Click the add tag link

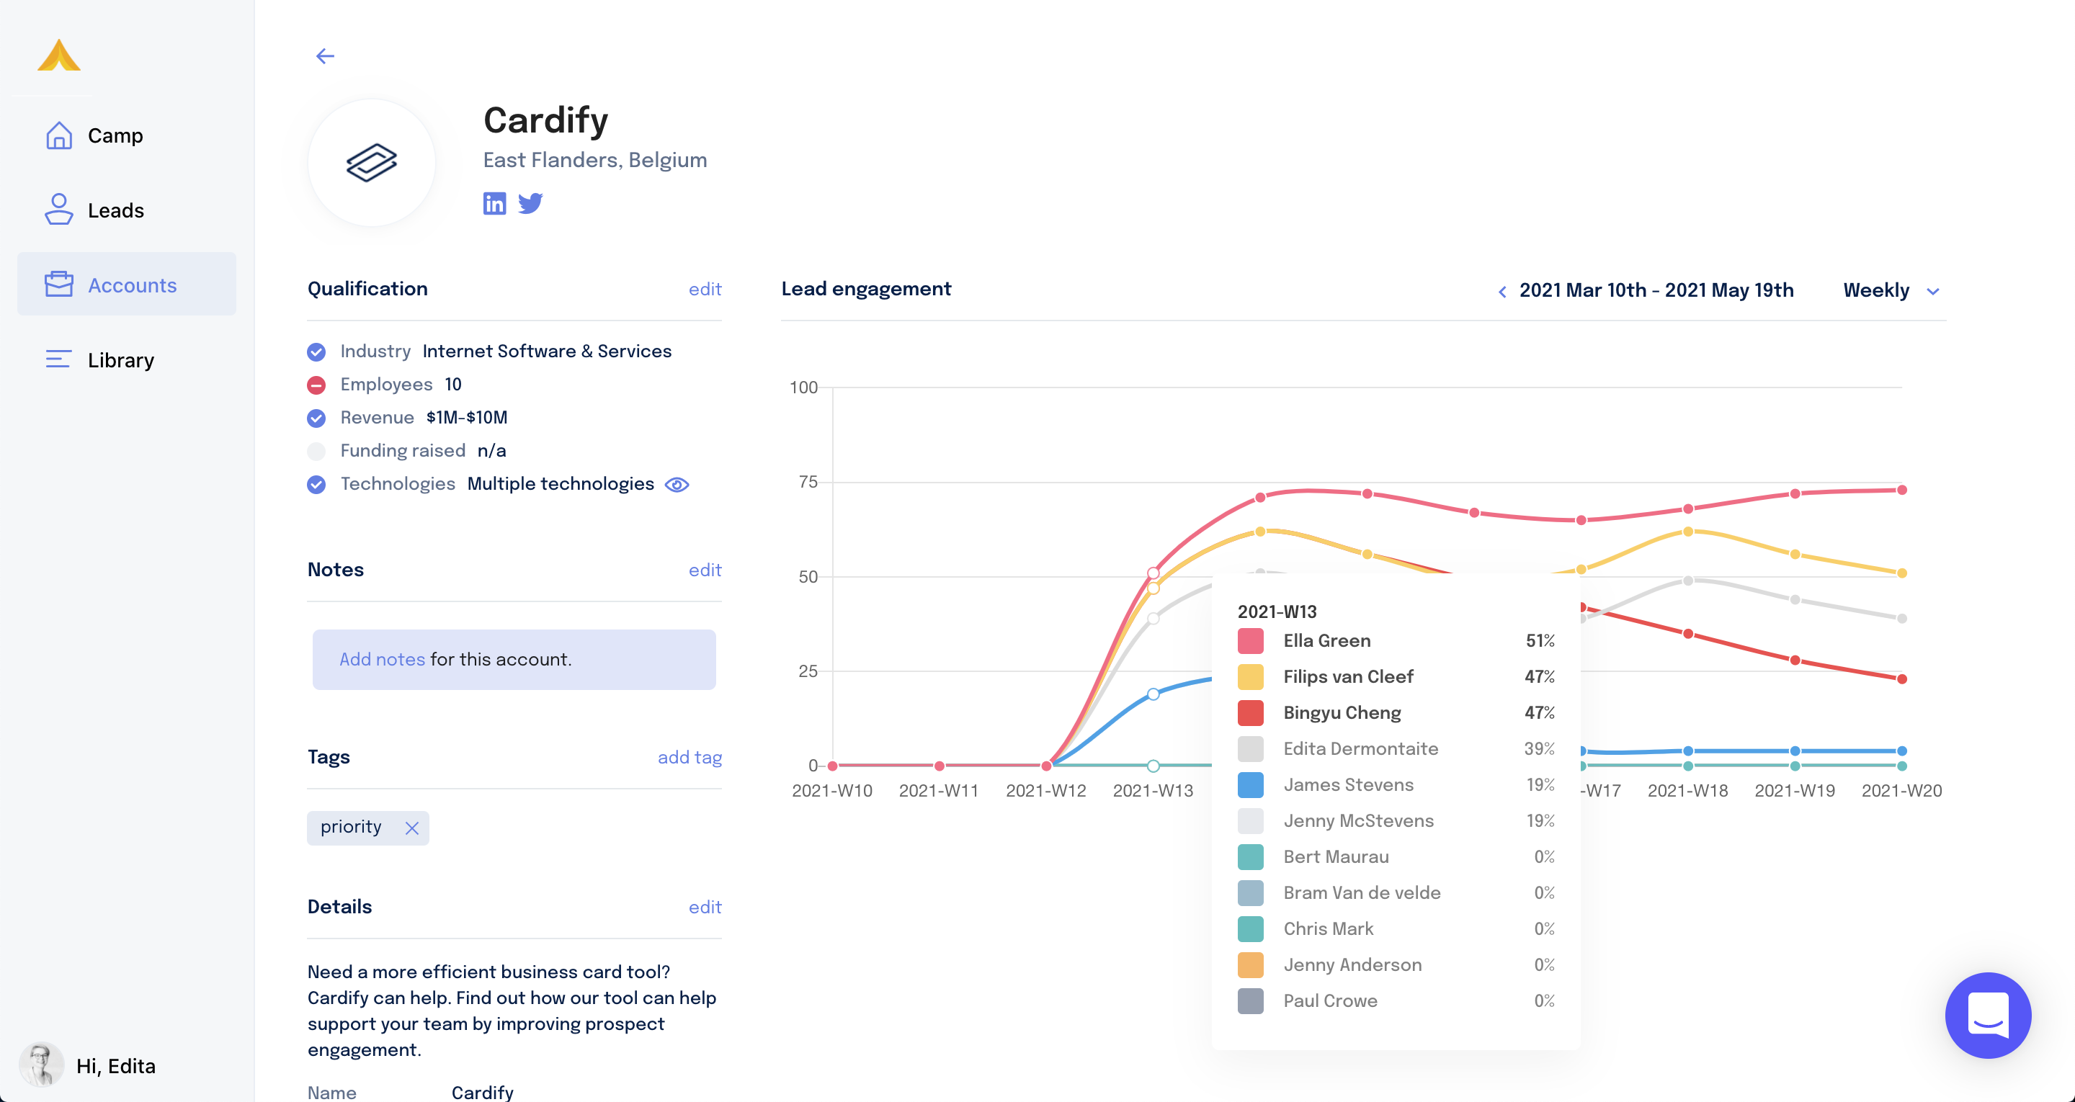coord(689,757)
